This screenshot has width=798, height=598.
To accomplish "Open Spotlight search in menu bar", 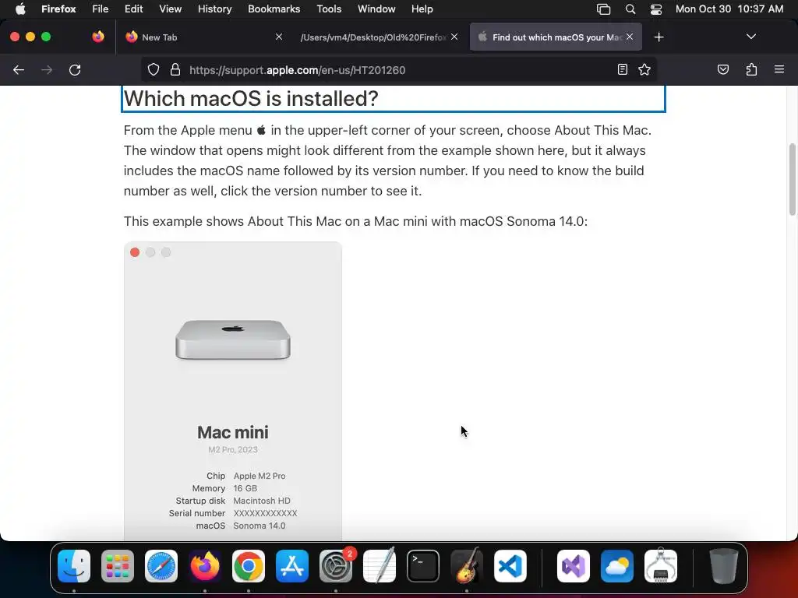I will point(630,9).
